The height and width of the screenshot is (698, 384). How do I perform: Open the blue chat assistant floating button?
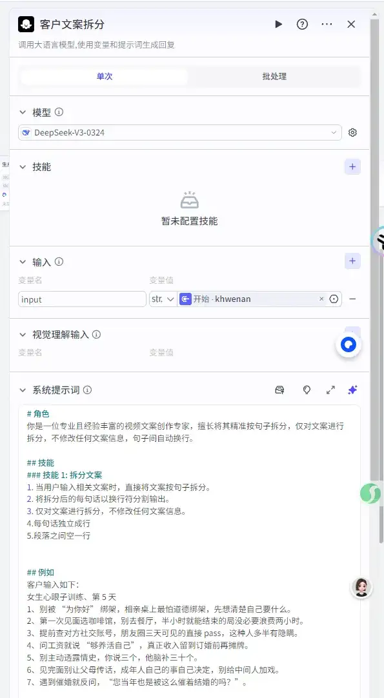pyautogui.click(x=349, y=345)
